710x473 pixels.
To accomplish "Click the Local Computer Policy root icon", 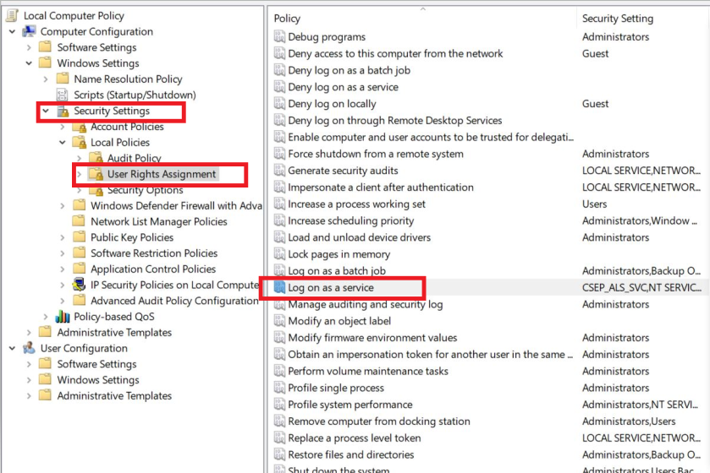I will 12,15.
